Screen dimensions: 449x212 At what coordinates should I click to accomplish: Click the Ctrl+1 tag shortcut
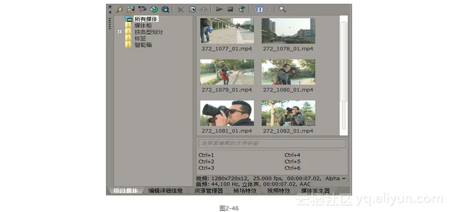[x=206, y=155]
